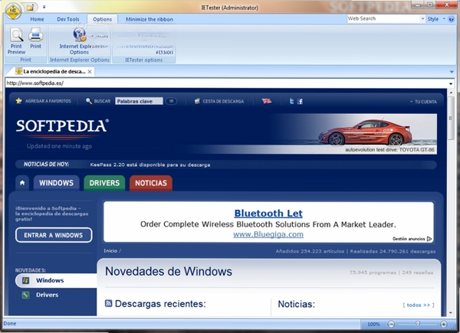Open the www.Bluegiga.com link
The height and width of the screenshot is (333, 460).
coord(268,234)
